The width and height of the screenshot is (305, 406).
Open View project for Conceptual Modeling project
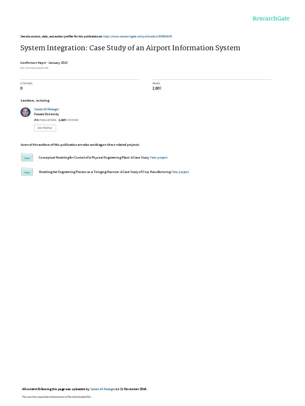158,157
